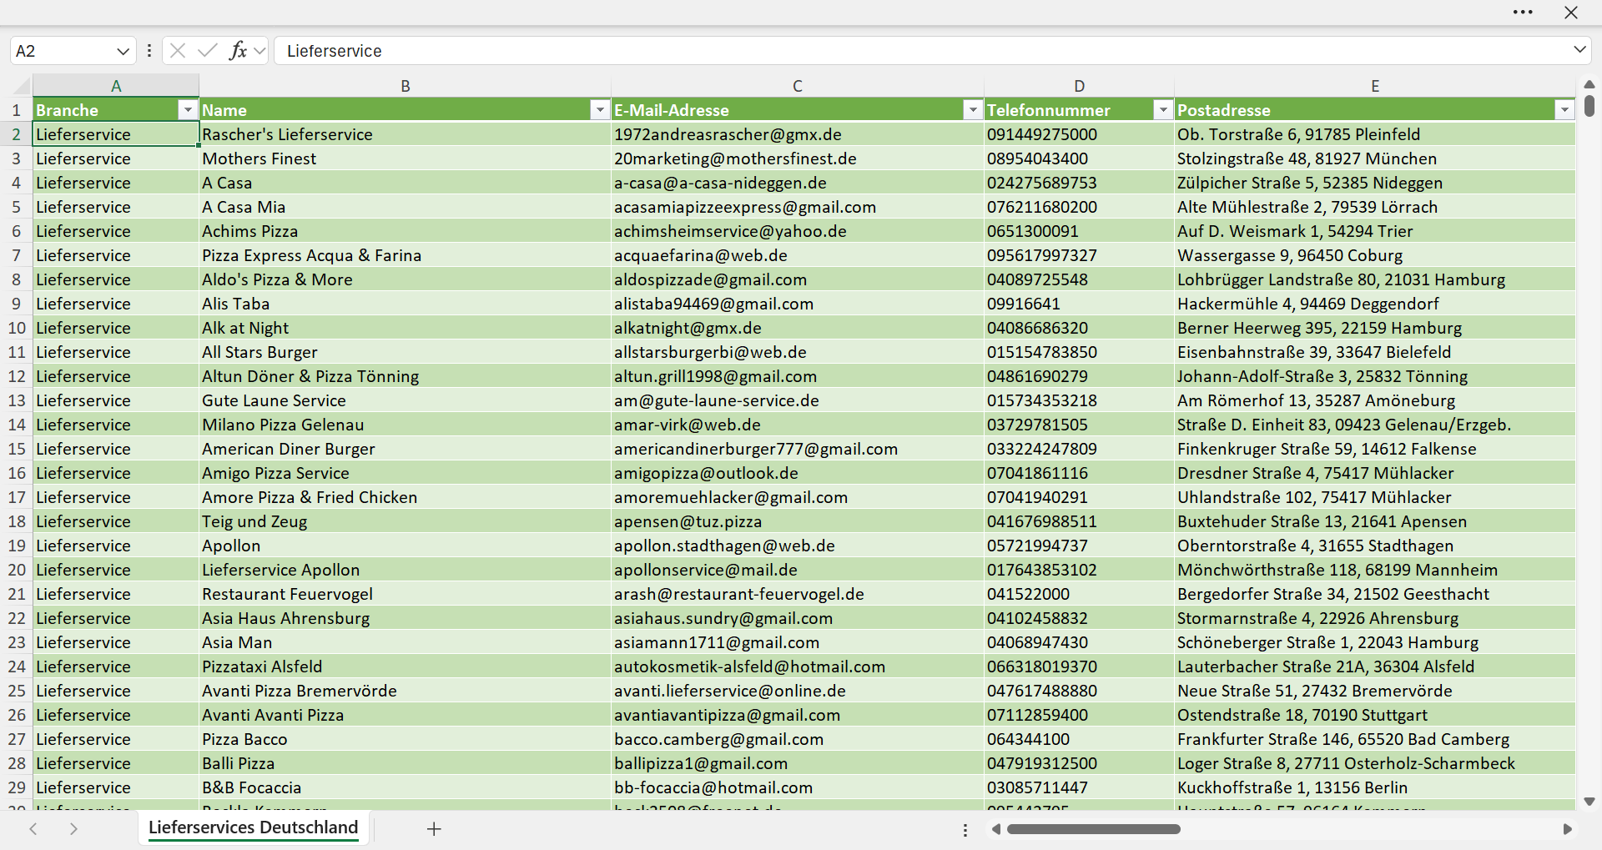1602x850 pixels.
Task: Select cell All Stars Burger
Action: click(x=406, y=352)
